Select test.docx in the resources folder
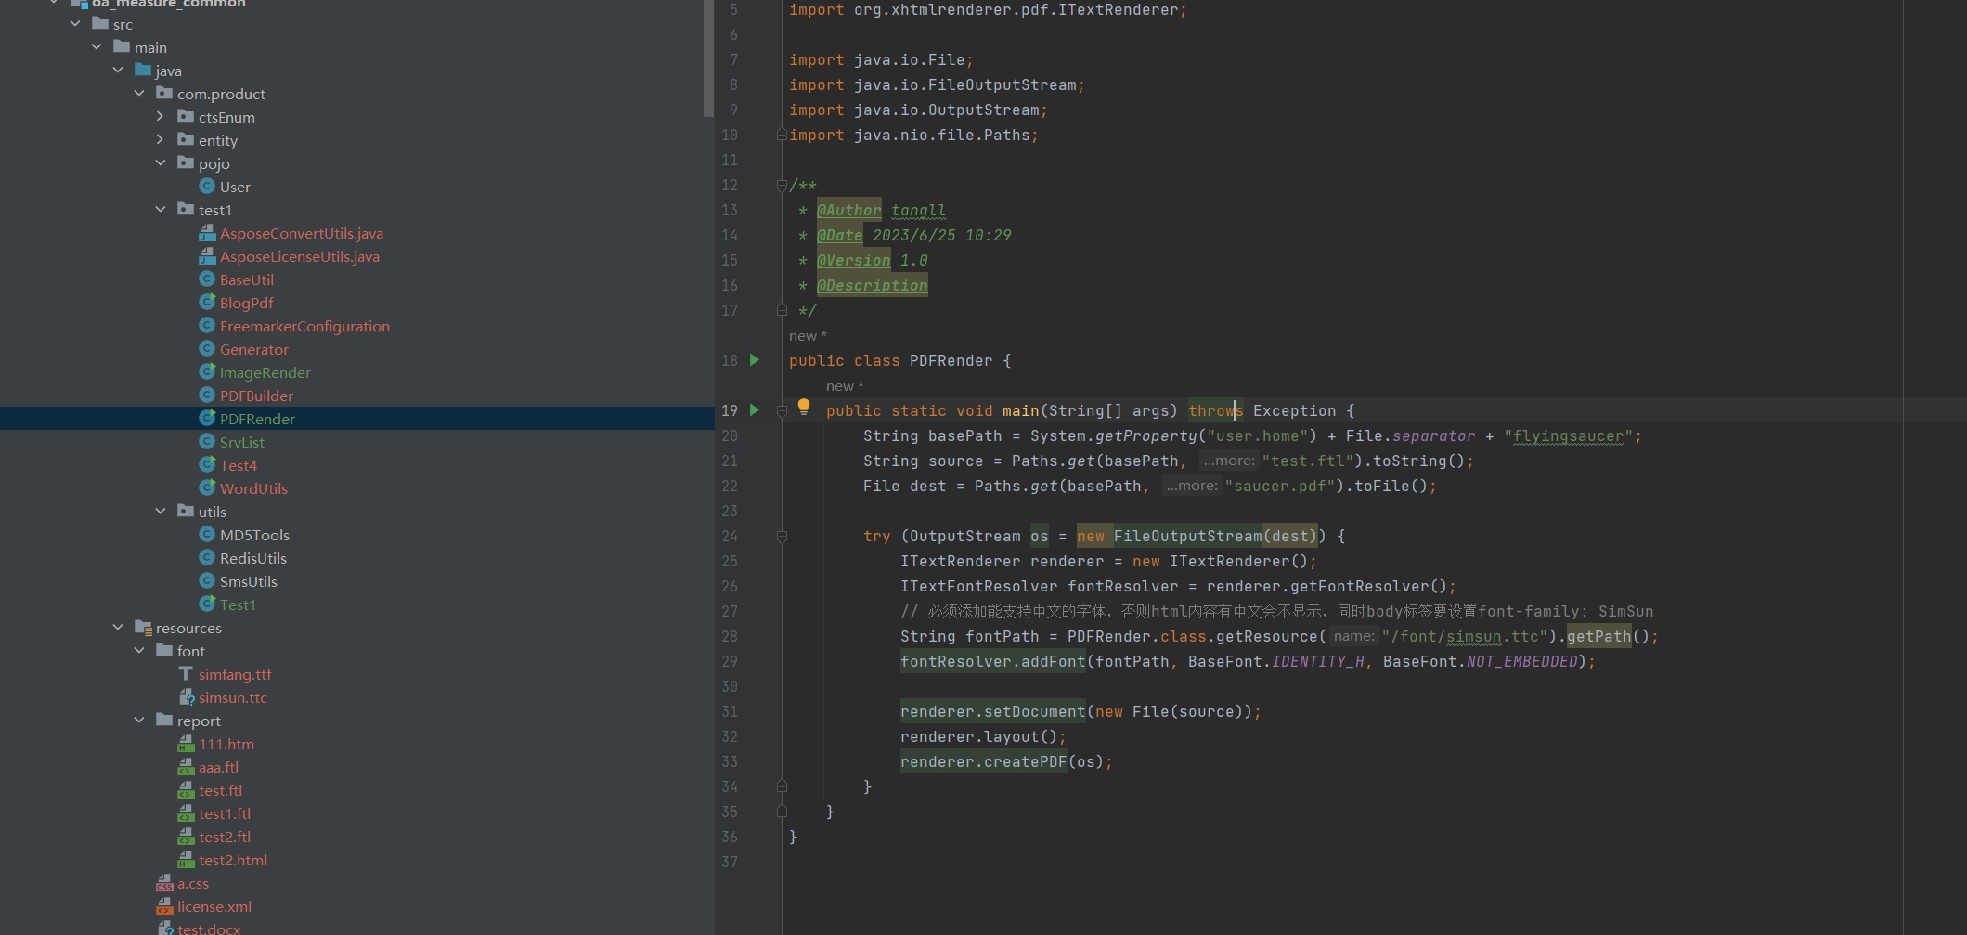Image resolution: width=1967 pixels, height=935 pixels. pos(209,928)
